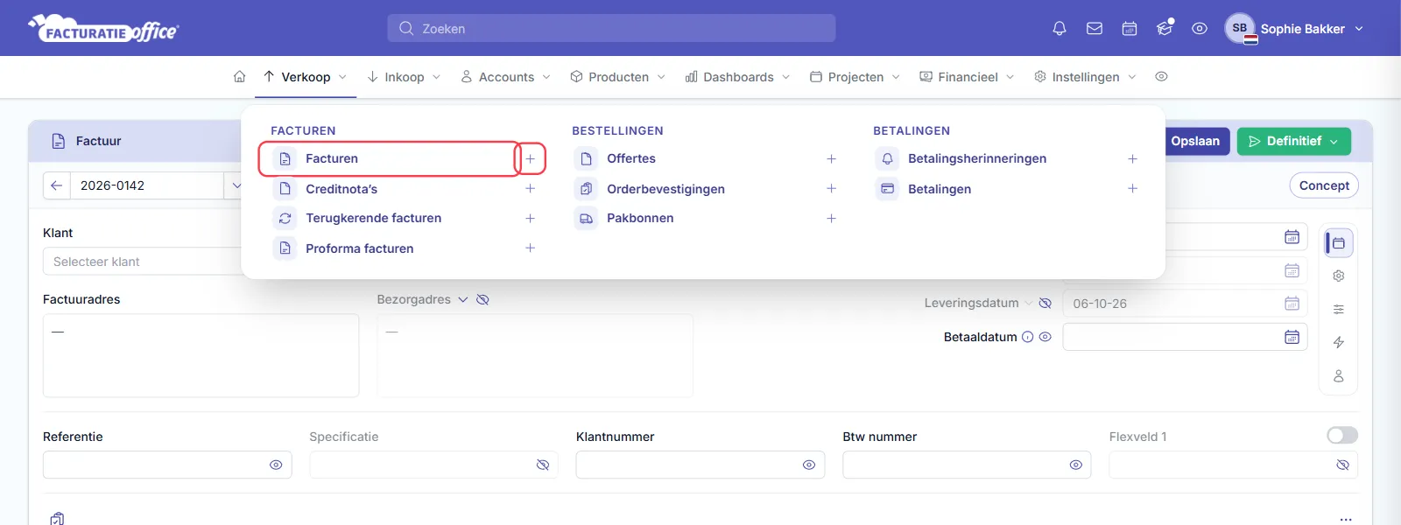Go back with the arrow left of 2026-0142
Viewport: 1401px width, 525px height.
(x=56, y=185)
